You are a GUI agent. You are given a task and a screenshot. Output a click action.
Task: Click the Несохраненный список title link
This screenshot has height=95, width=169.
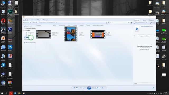pyautogui.click(x=147, y=26)
